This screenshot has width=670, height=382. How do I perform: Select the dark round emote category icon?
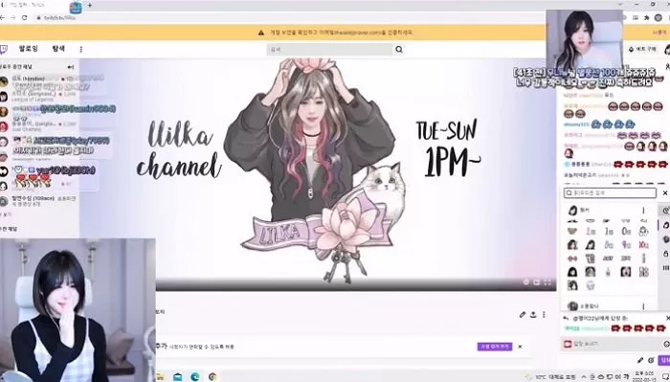click(x=666, y=239)
